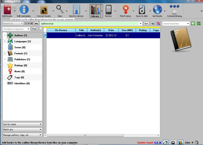Select the Library bookshelf icon
The width and height of the screenshot is (203, 145).
95,10
